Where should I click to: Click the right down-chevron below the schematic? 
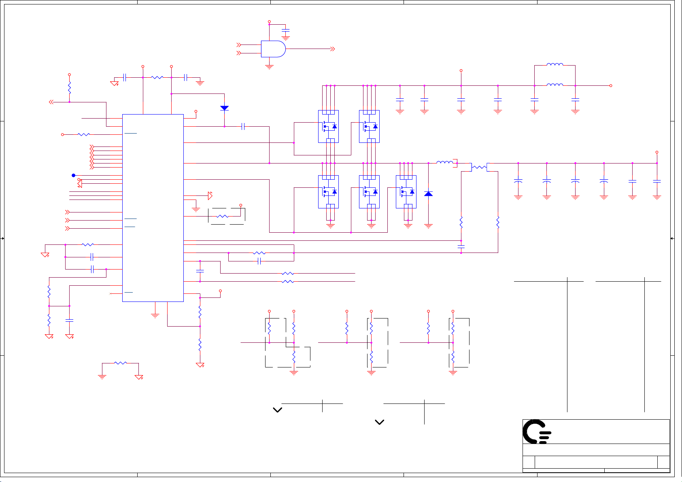click(379, 422)
